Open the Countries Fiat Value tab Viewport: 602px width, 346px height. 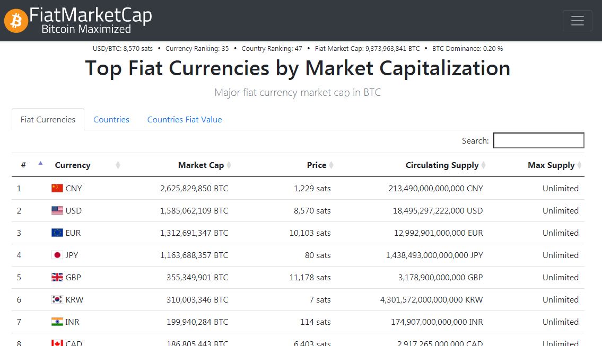pos(185,120)
